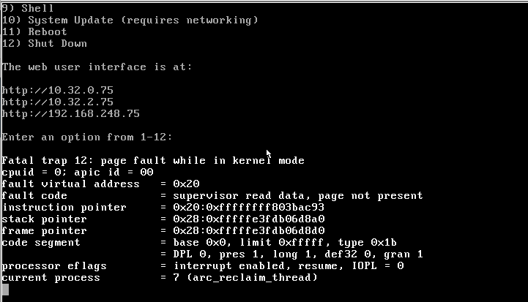Click the http://192.168.248.75 address
The height and width of the screenshot is (302, 528).
71,113
